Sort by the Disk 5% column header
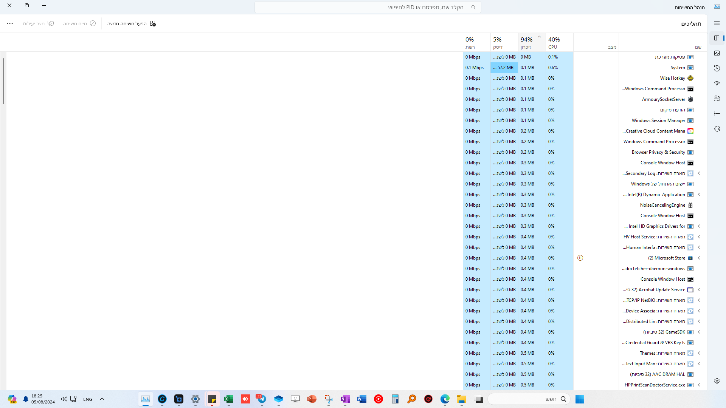 coord(504,42)
